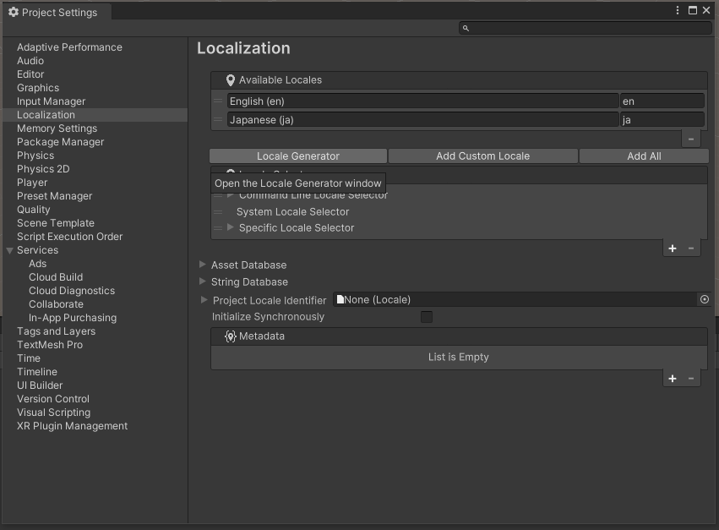The image size is (719, 530).
Task: Open the window options kebab menu
Action: tap(678, 10)
